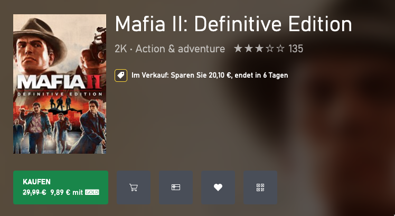Screen dimensions: 395x216
Task: Show the QR code for this game
Action: point(260,187)
